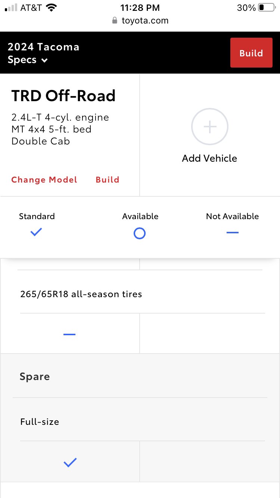Click the Standard checkmark legend icon

click(36, 232)
